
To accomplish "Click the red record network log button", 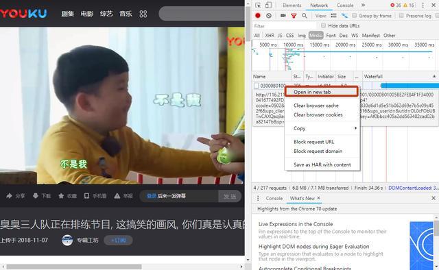I will pos(258,16).
